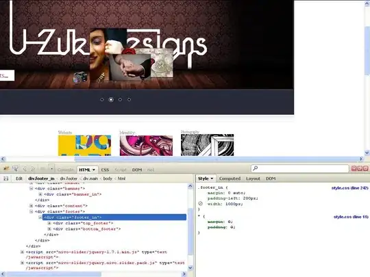Click HTML panel horizontal scrollbar right arrow
The width and height of the screenshot is (370, 277).
click(x=184, y=274)
